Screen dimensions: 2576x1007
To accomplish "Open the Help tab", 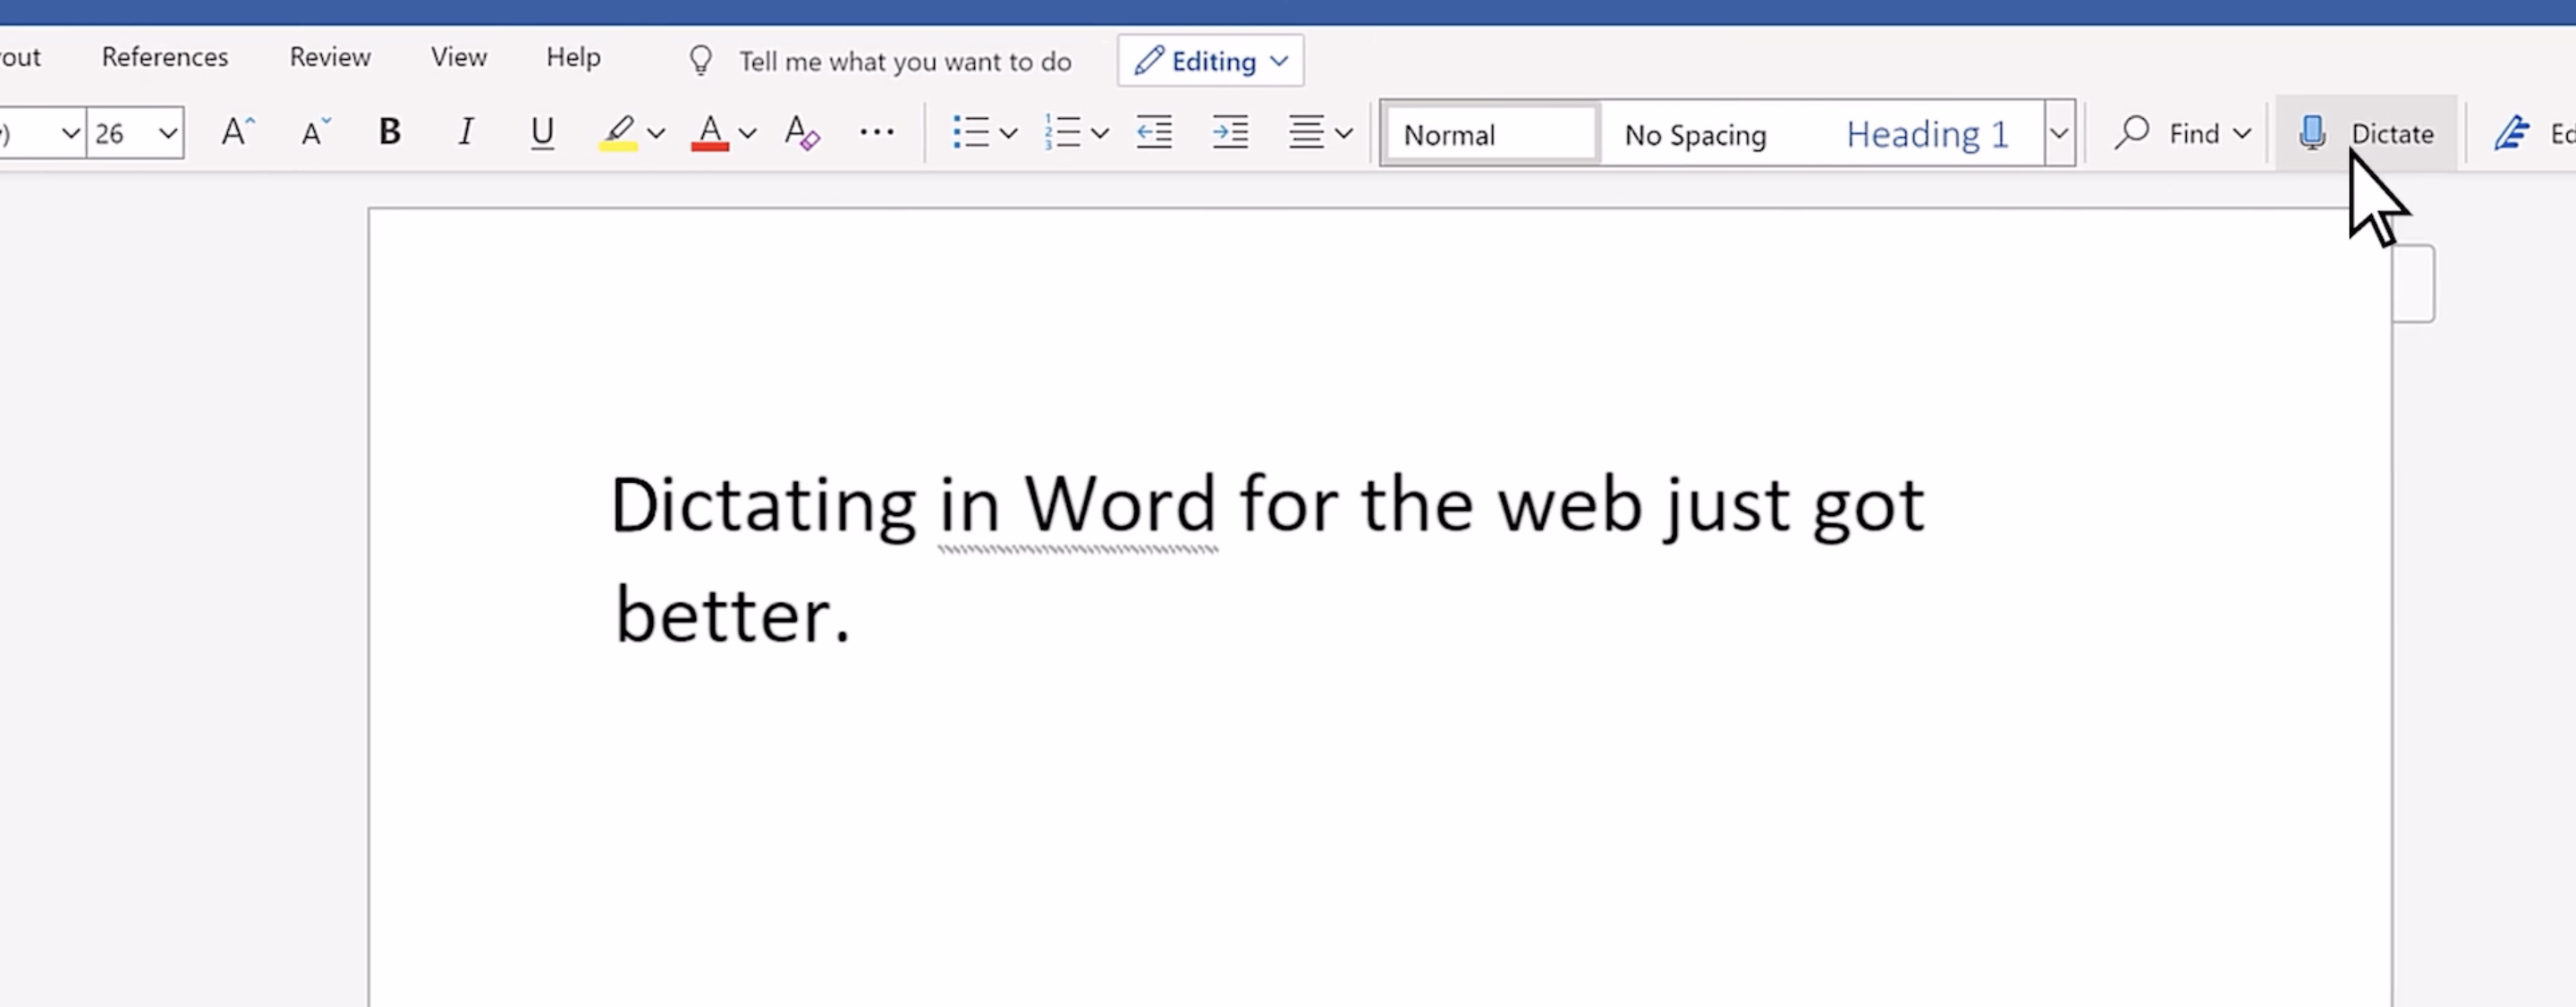I will pos(573,57).
